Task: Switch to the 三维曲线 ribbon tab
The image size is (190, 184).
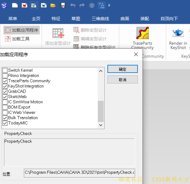Action: click(100, 19)
